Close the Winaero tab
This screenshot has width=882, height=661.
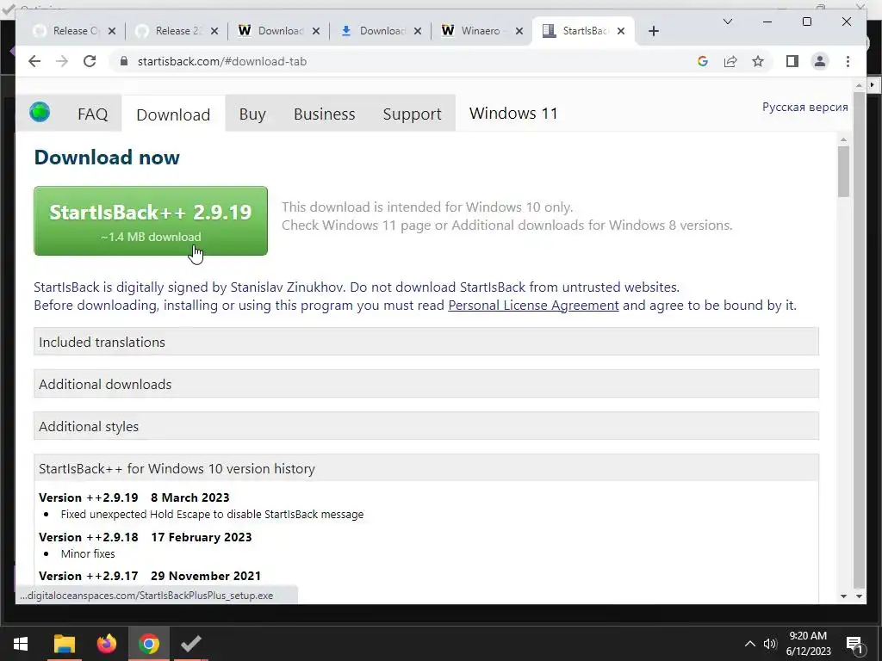[519, 31]
